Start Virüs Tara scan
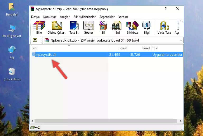 tap(164, 27)
